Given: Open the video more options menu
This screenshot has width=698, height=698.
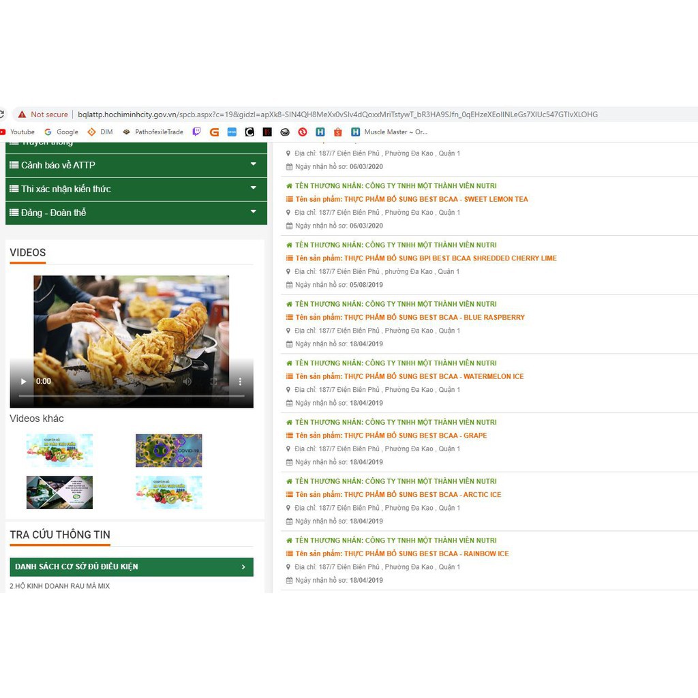Looking at the screenshot, I should [x=240, y=382].
